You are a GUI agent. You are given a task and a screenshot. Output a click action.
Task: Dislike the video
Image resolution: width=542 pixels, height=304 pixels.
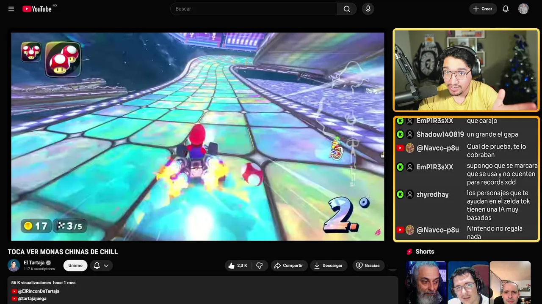click(260, 266)
